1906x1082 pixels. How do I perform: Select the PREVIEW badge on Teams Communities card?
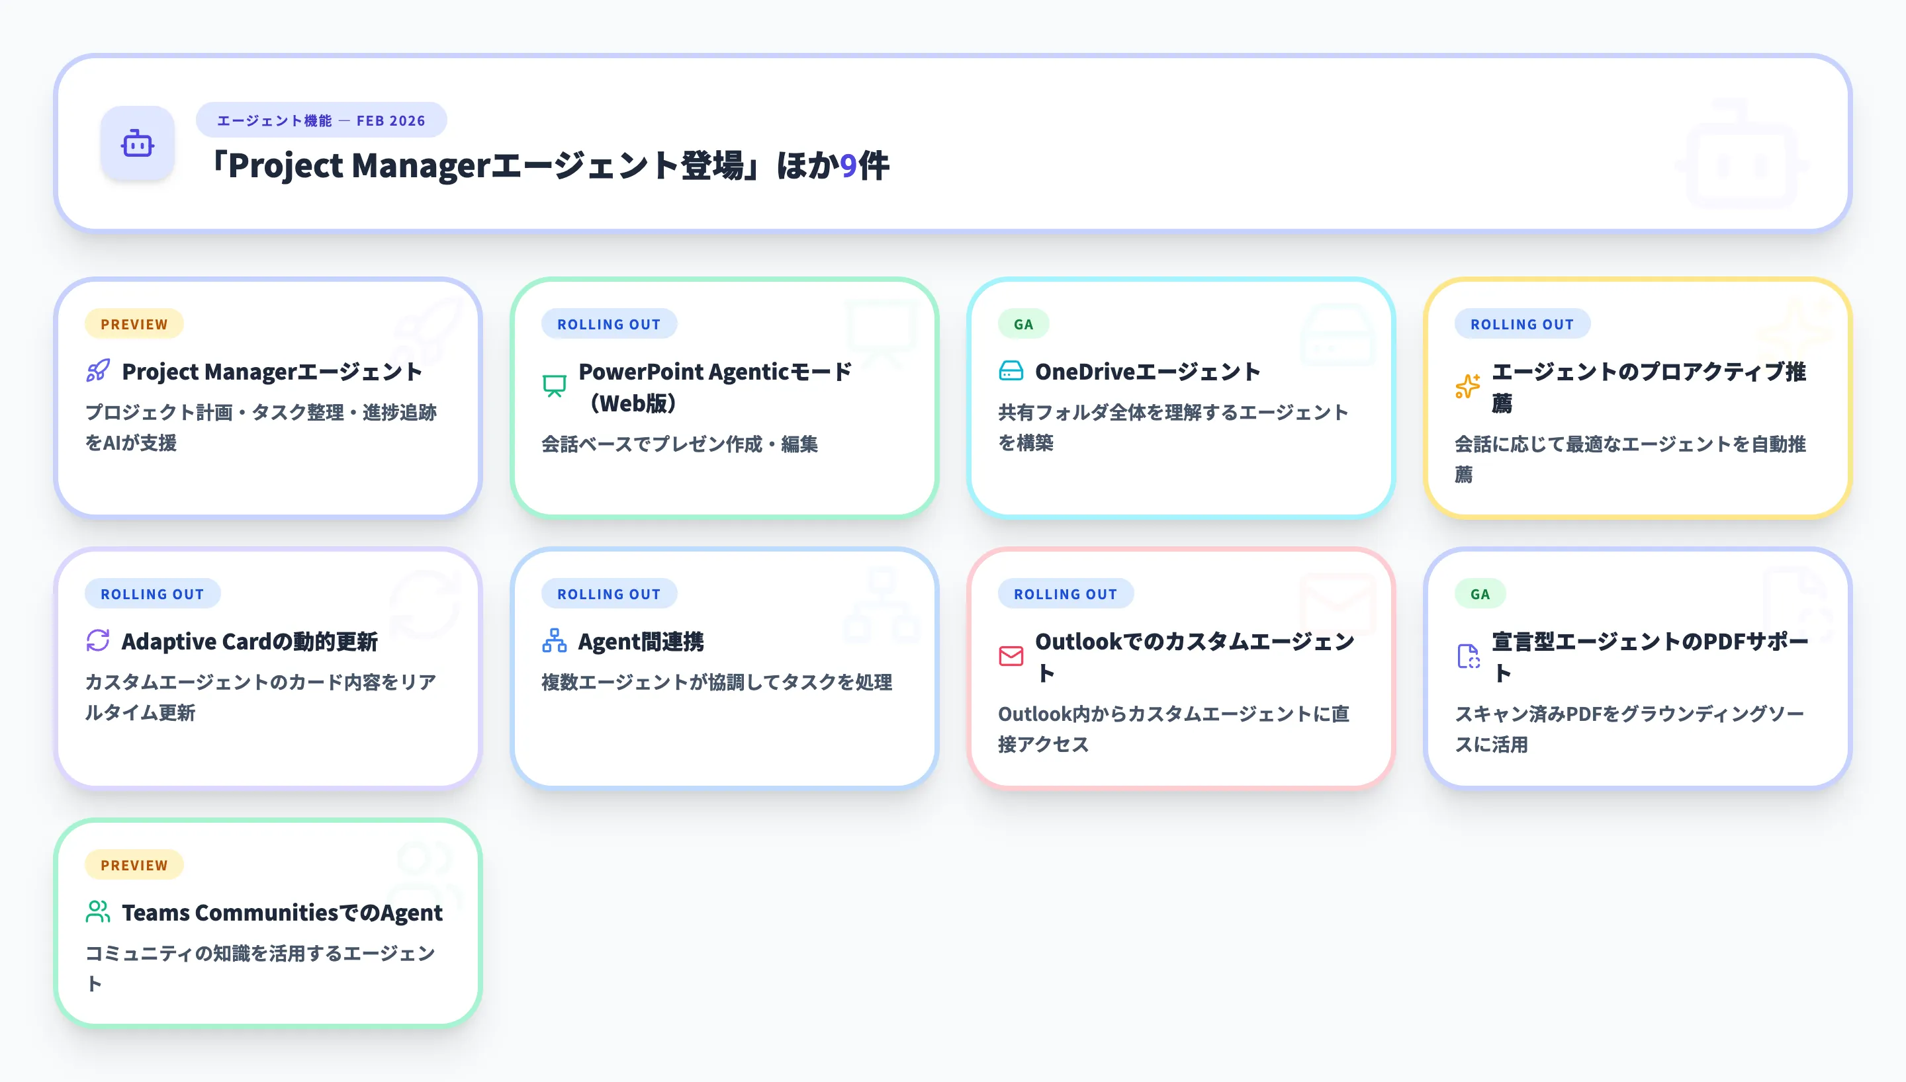(134, 864)
